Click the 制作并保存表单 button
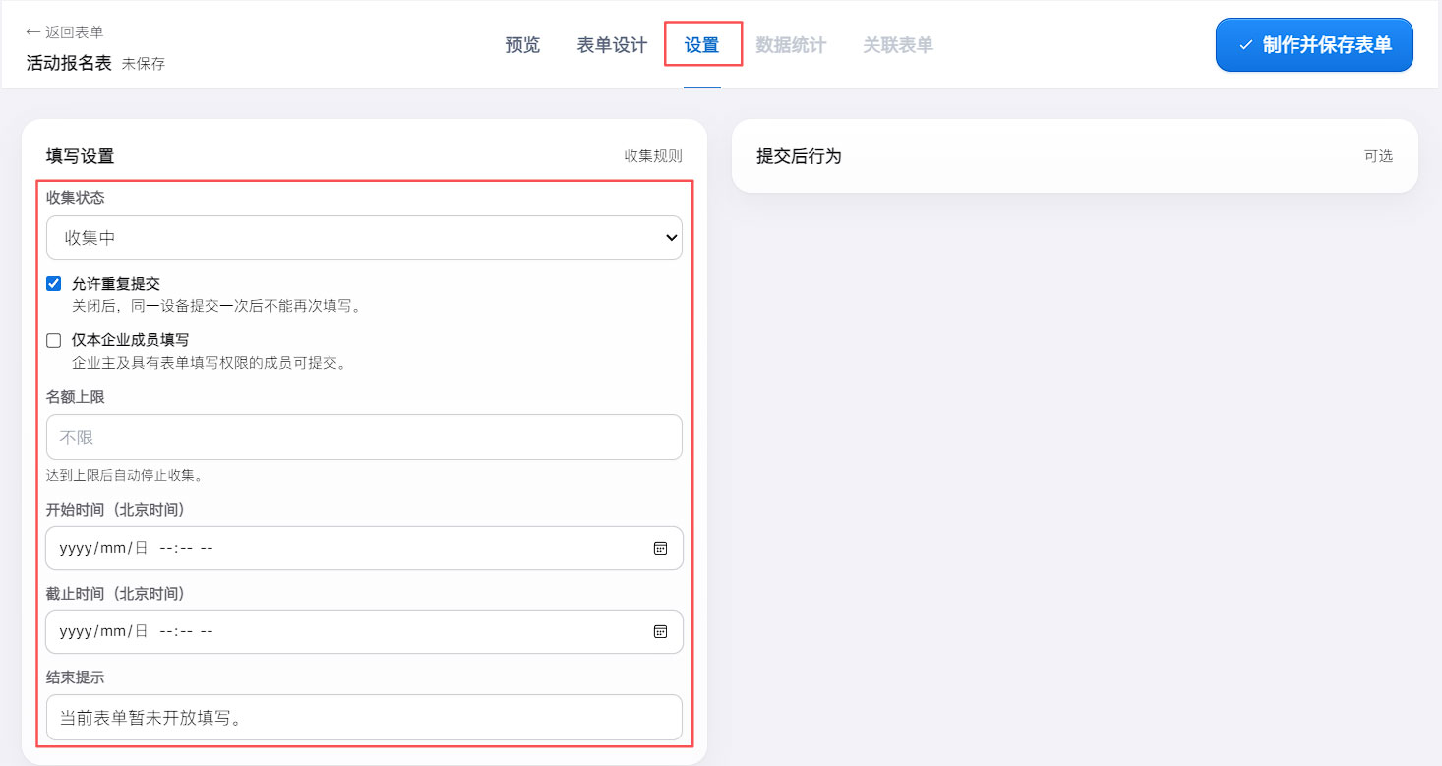 coord(1314,45)
